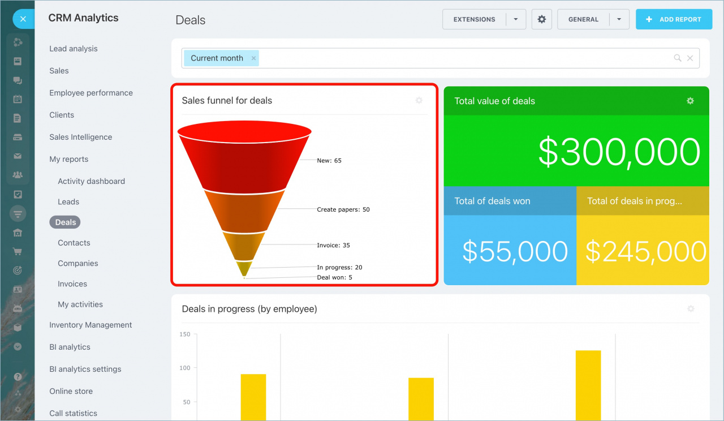Expand the General dropdown arrow
This screenshot has height=421, width=724.
tap(619, 19)
